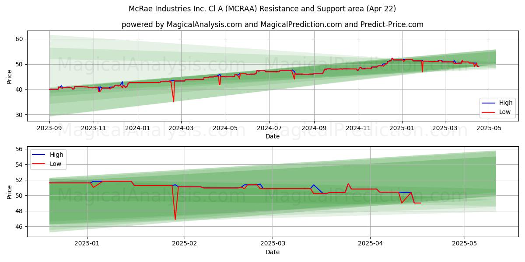Viewport: 525px width, 262px height.
Task: Click the upper chart 'Date' axis label
Action: tap(273, 136)
